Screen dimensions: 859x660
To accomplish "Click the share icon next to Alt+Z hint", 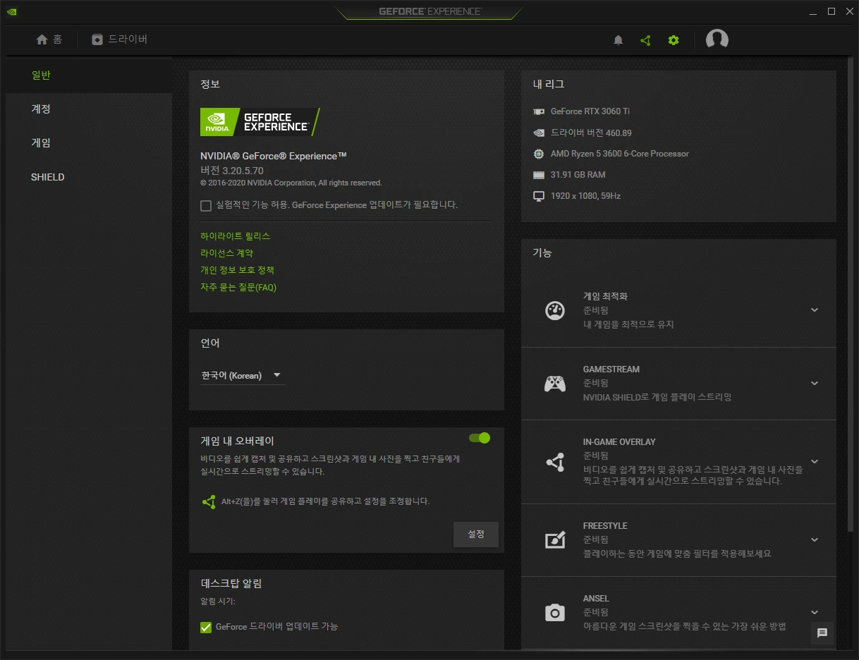I will coord(209,502).
